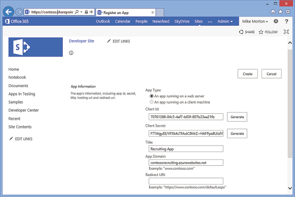The image size is (295, 197).
Task: Click the Cancel button
Action: coord(271,74)
